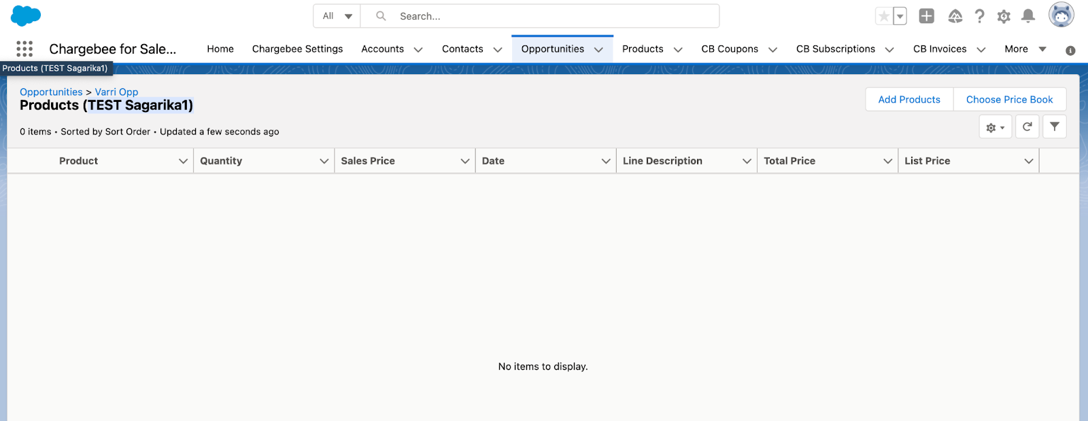The width and height of the screenshot is (1088, 421).
Task: Click the Salesforce cloud logo
Action: pyautogui.click(x=26, y=16)
